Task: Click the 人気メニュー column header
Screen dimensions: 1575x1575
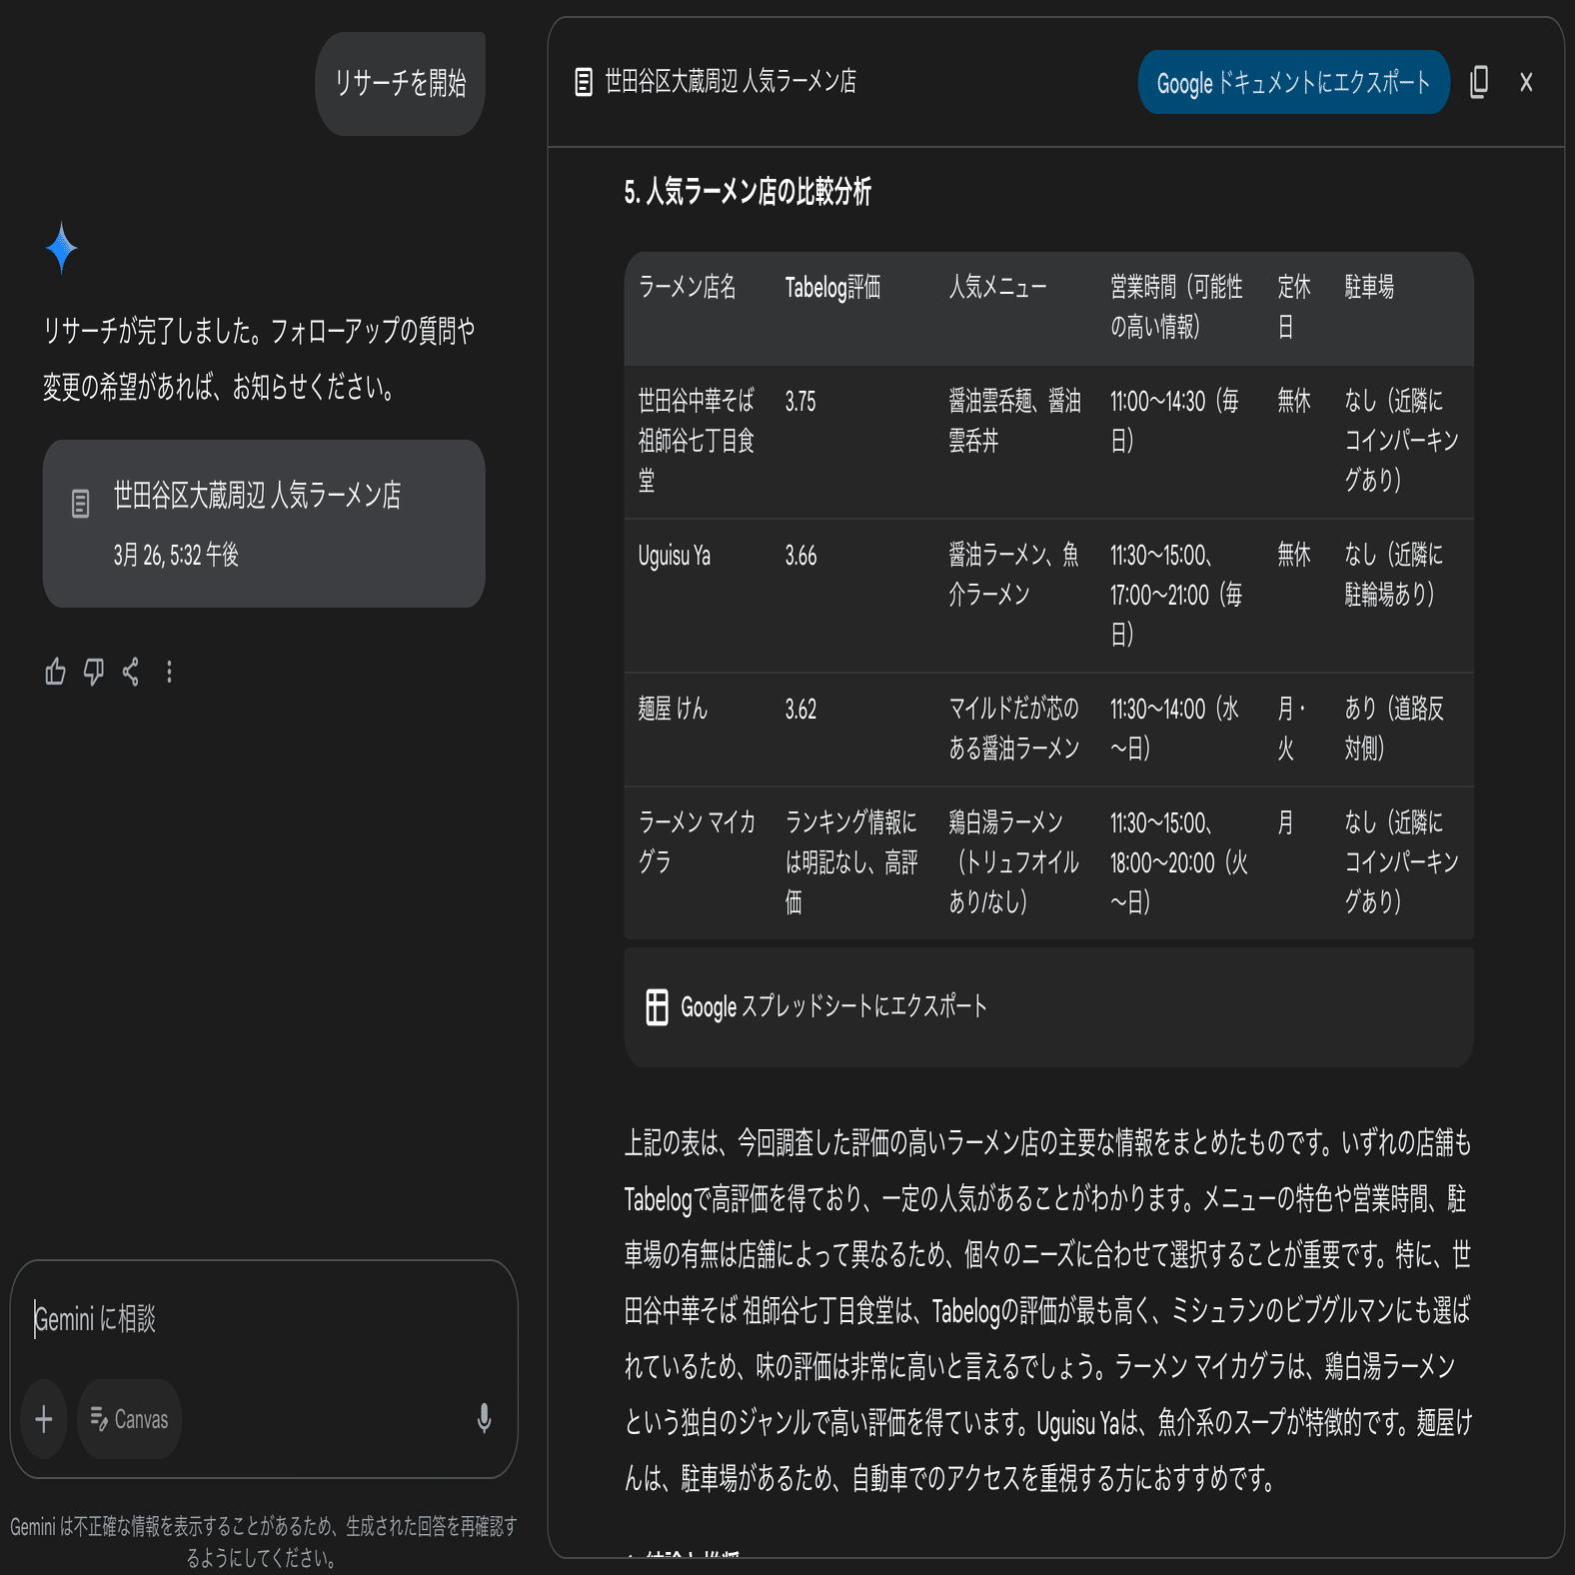Action: tap(997, 288)
